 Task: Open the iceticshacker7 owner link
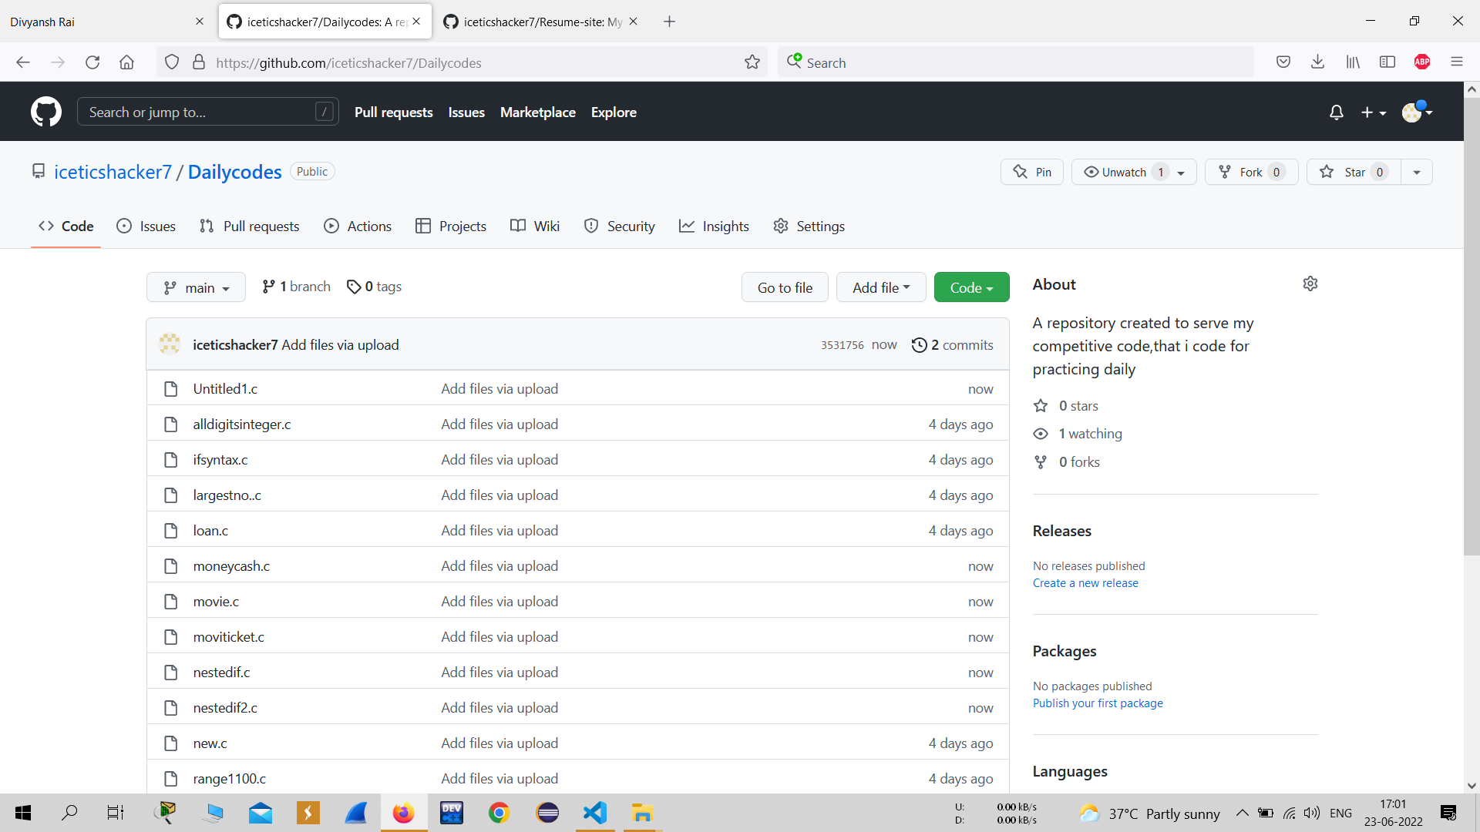(113, 172)
